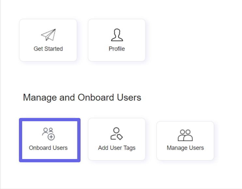Select the "Add User Tags" label text

pos(117,148)
